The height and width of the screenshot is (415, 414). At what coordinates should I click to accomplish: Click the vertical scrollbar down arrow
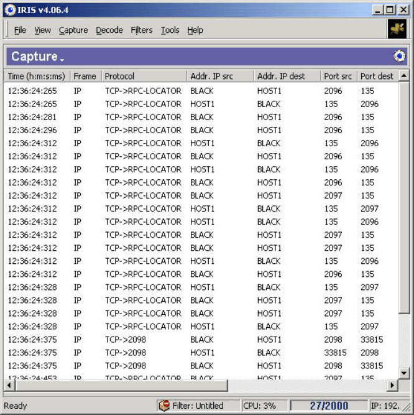click(x=404, y=373)
